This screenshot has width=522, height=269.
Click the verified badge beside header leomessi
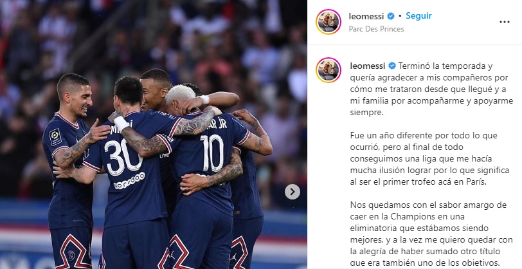point(390,16)
